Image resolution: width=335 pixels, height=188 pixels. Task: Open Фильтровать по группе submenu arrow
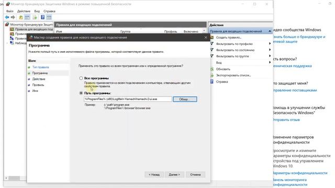pyautogui.click(x=270, y=56)
